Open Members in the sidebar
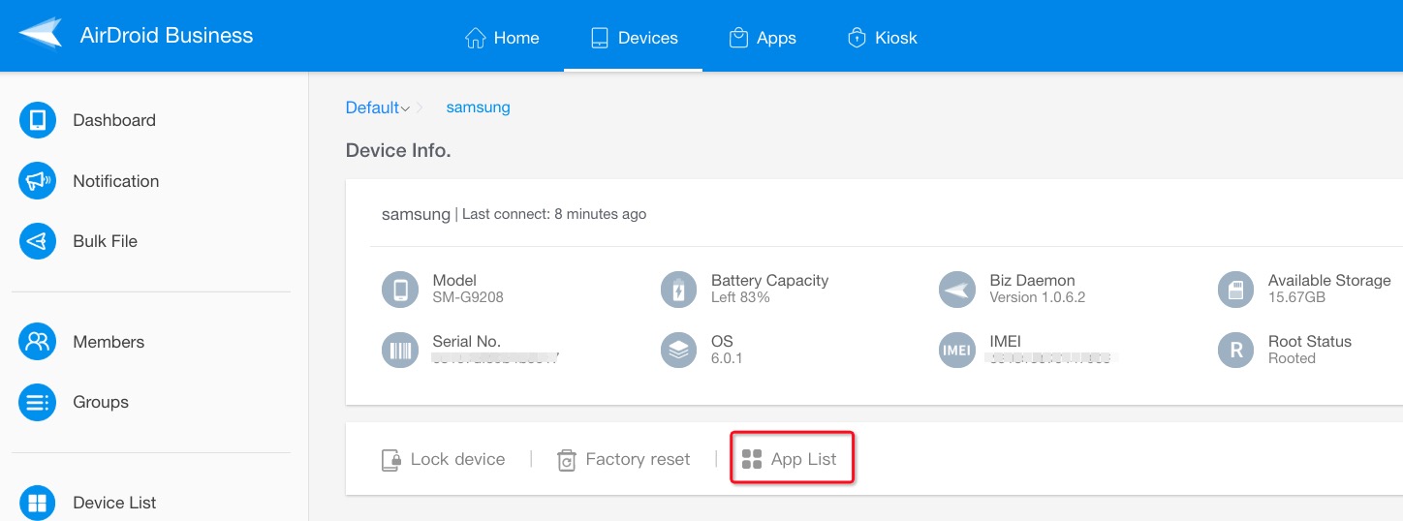This screenshot has height=521, width=1403. click(81, 342)
